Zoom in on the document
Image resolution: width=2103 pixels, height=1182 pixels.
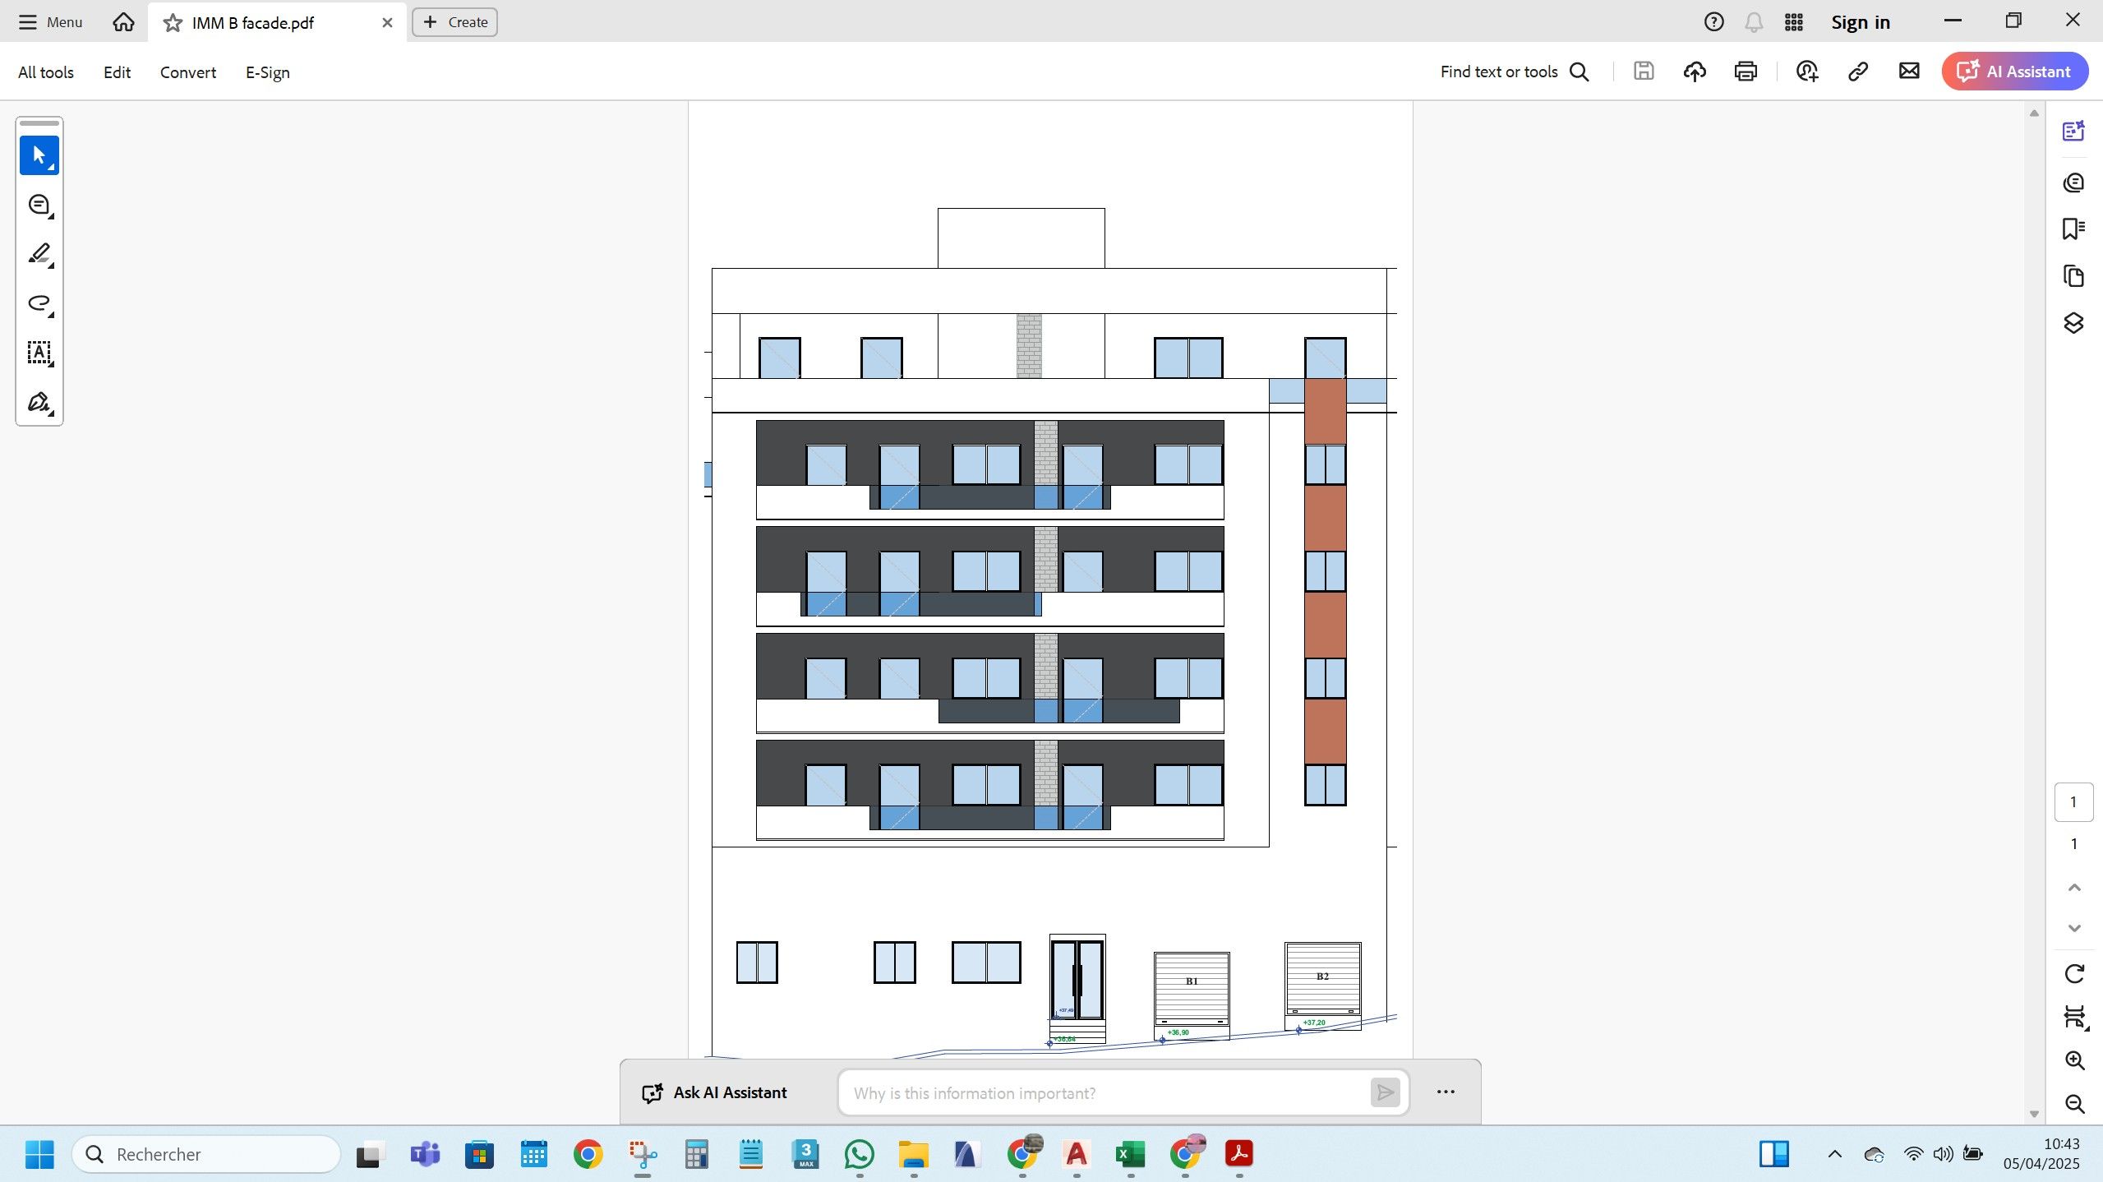click(2074, 1060)
